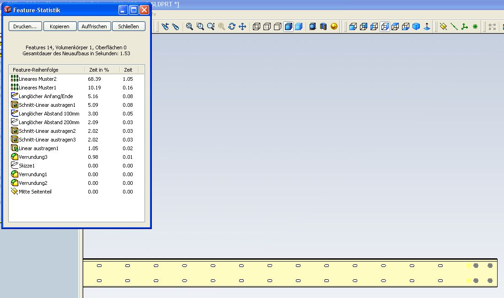The width and height of the screenshot is (504, 298).
Task: Switch display to plain Shaded mode
Action: point(299,26)
